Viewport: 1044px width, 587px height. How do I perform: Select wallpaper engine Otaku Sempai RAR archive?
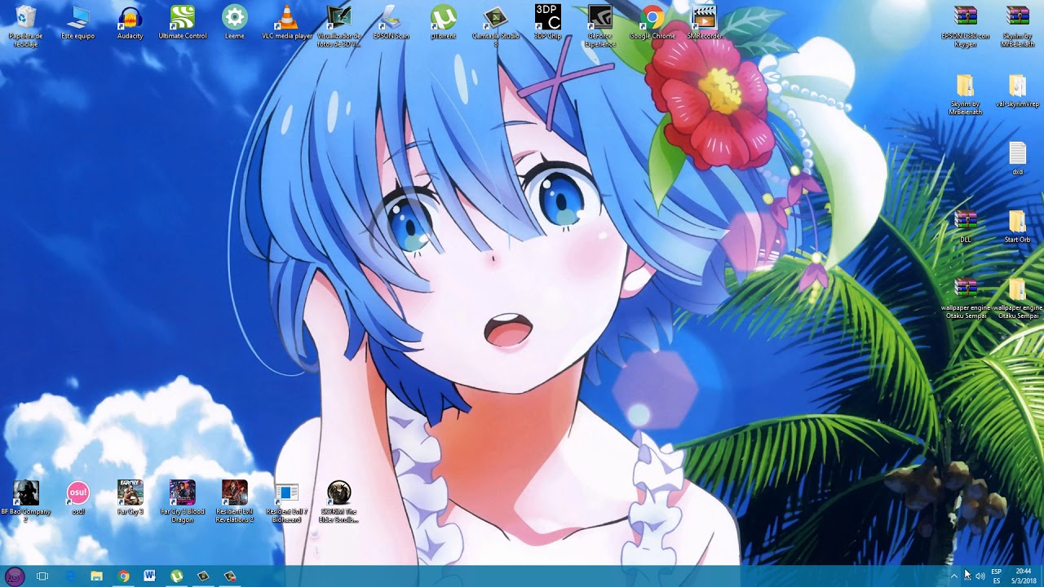pyautogui.click(x=966, y=298)
